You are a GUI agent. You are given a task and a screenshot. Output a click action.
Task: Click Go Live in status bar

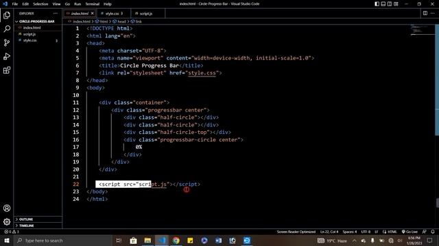coord(410,232)
